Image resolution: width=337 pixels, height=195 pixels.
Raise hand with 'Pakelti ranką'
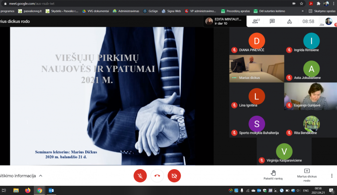(273, 175)
